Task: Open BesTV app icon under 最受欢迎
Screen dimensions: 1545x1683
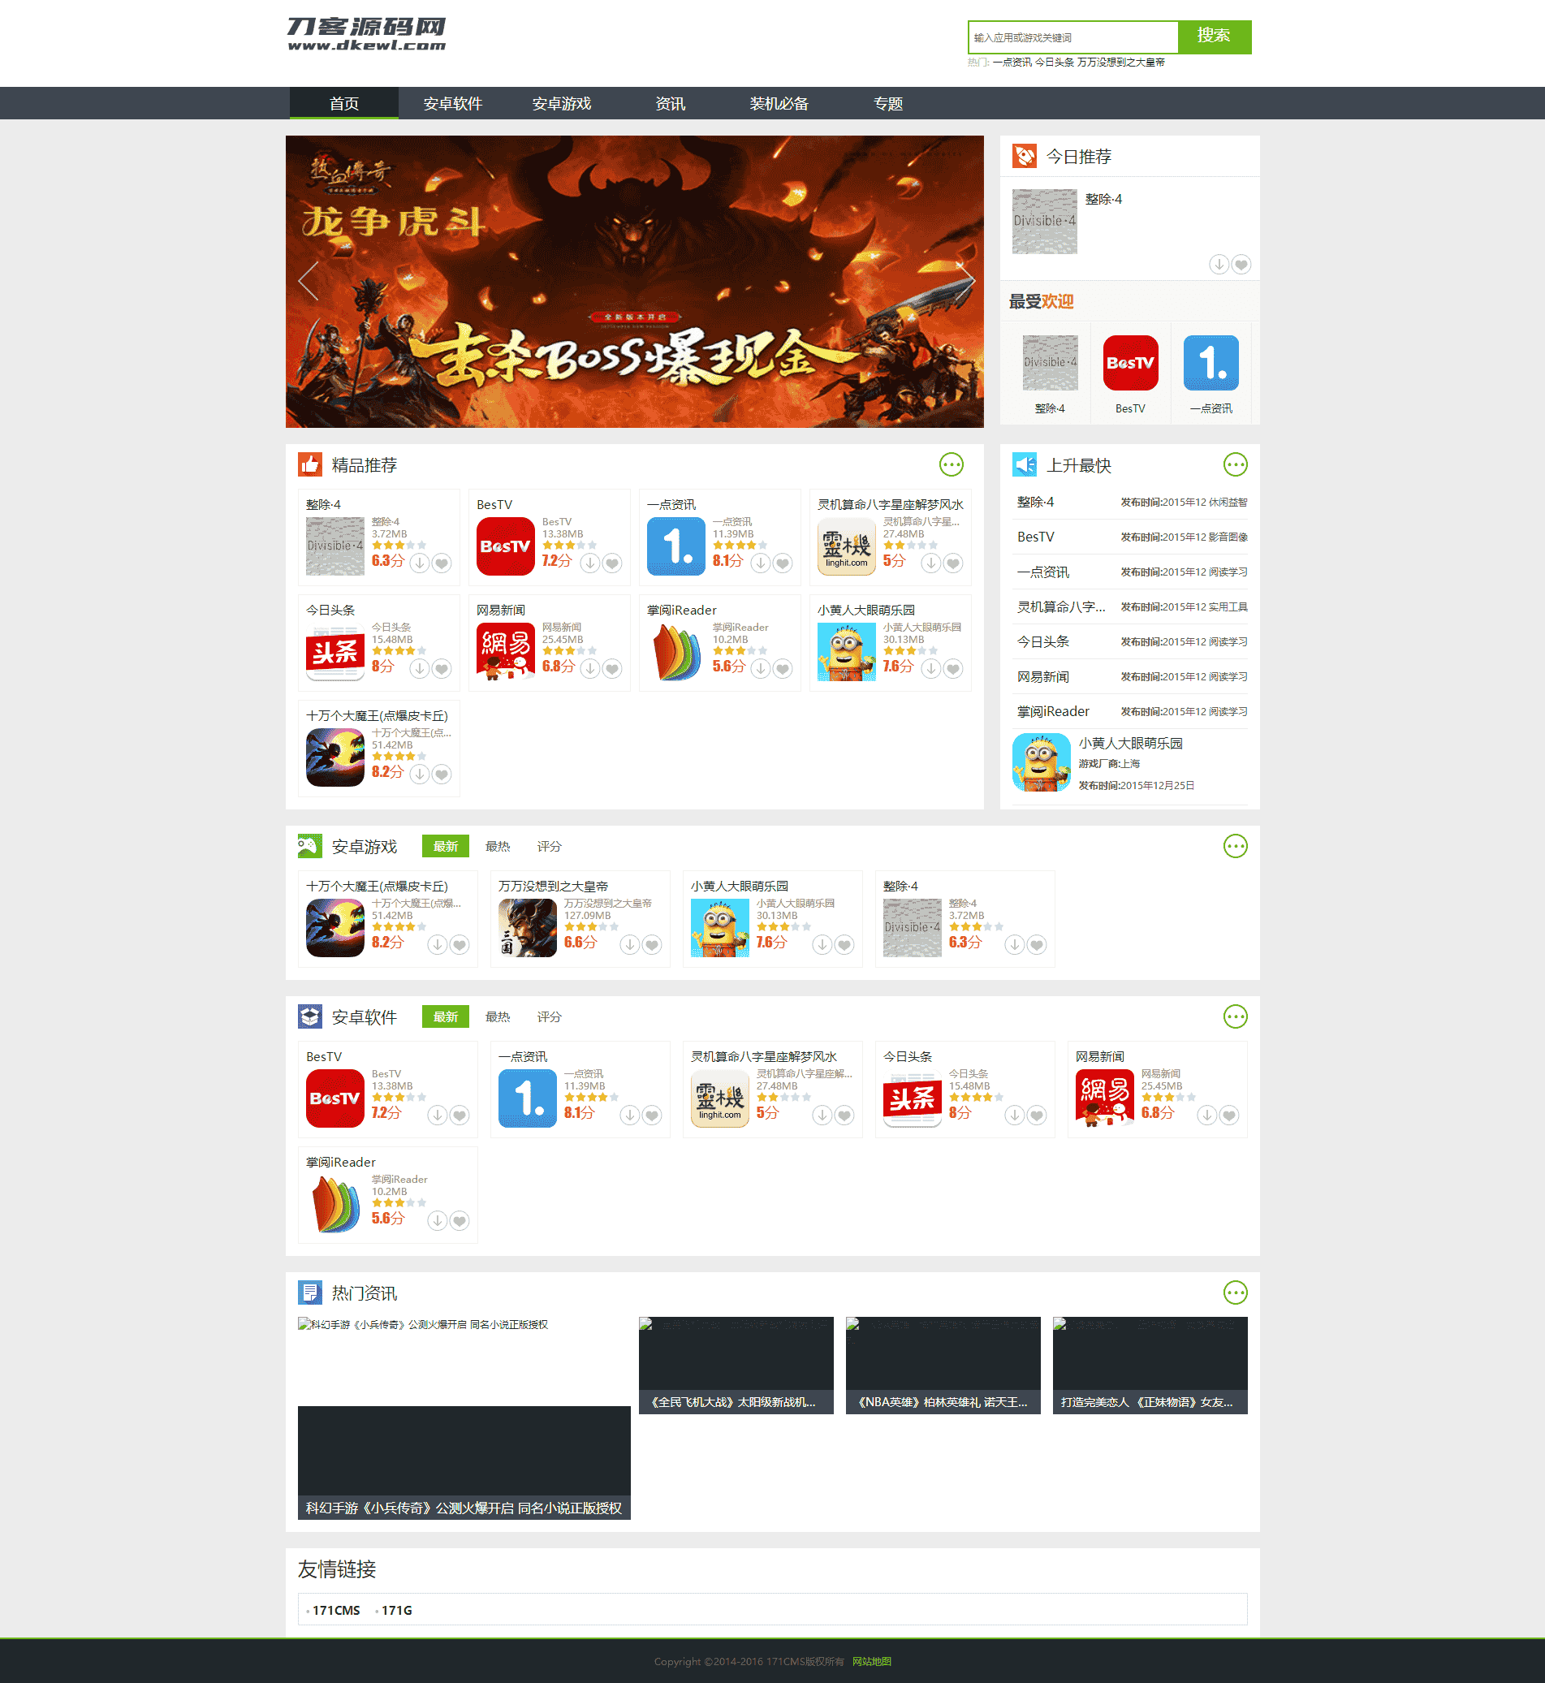Action: click(1130, 363)
